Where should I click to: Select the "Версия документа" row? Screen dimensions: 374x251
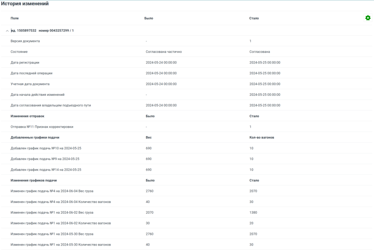pos(25,41)
